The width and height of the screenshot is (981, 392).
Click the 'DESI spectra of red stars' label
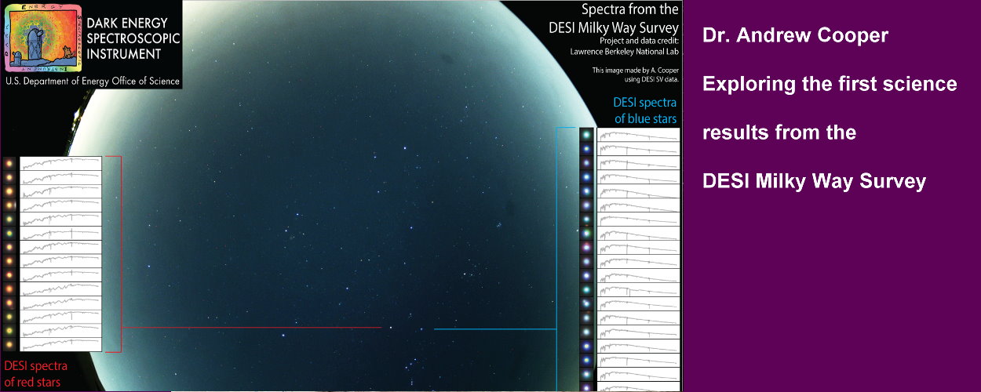[35, 374]
